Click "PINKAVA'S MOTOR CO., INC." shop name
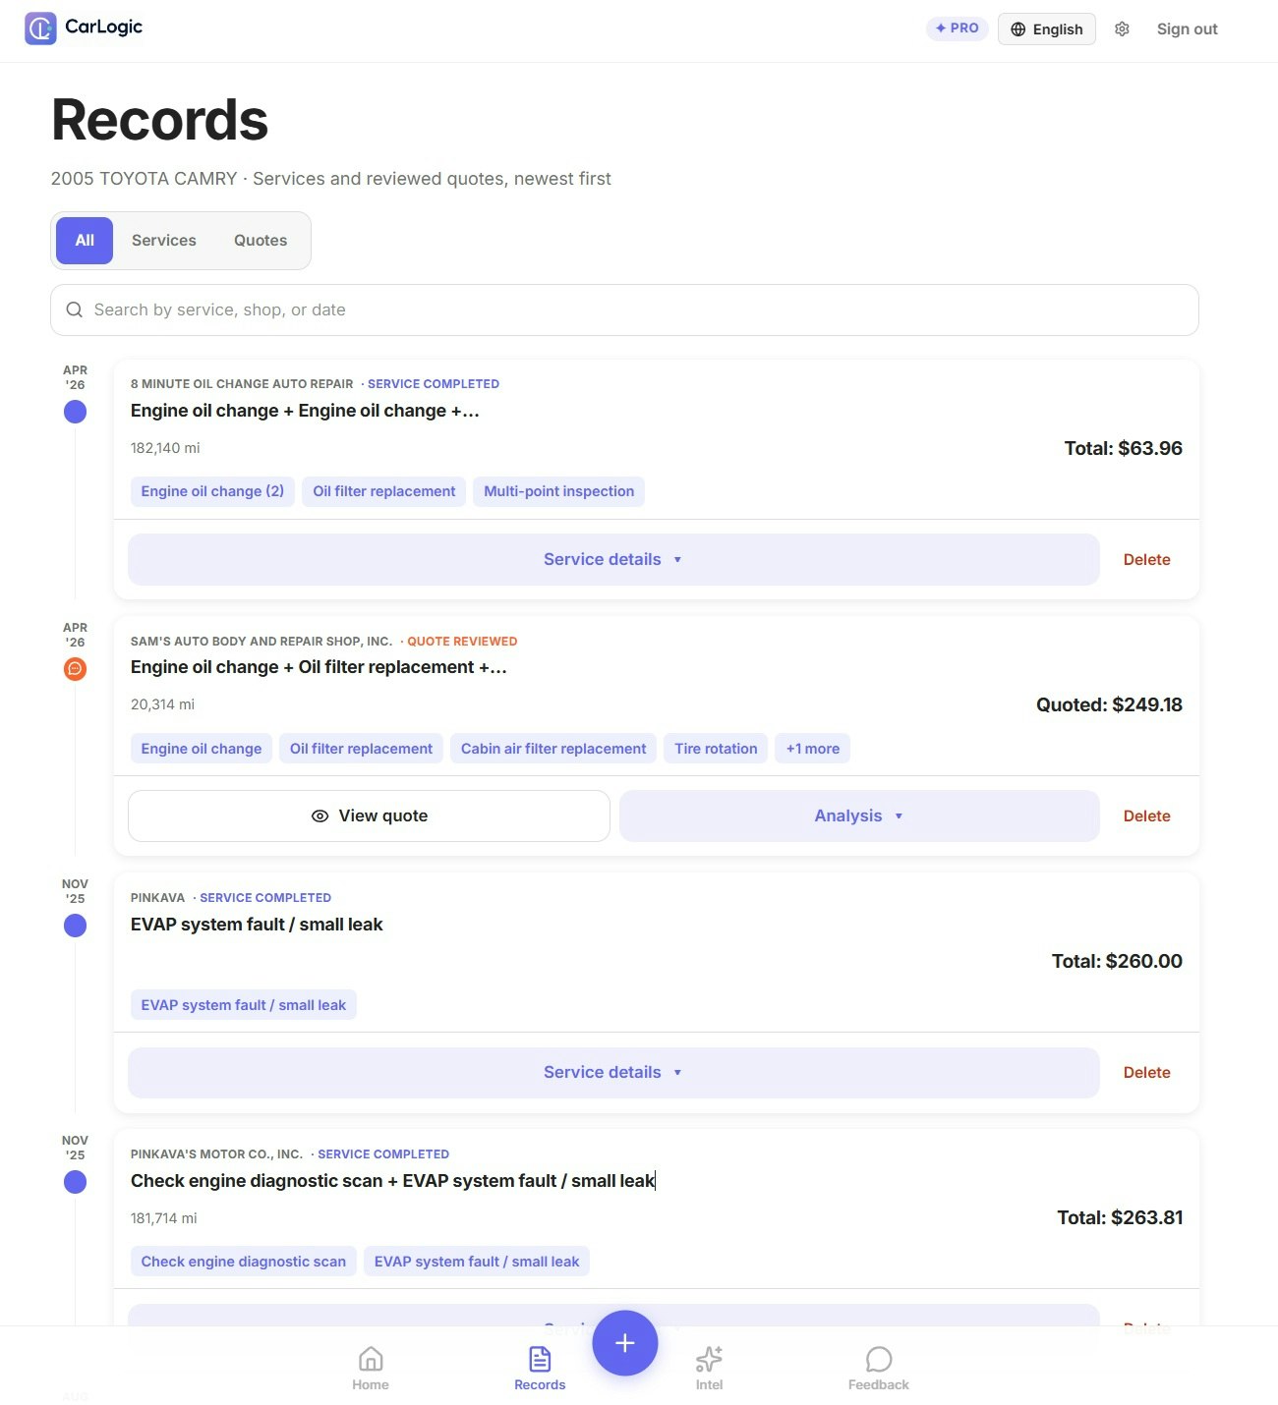1278x1405 pixels. 216,1154
